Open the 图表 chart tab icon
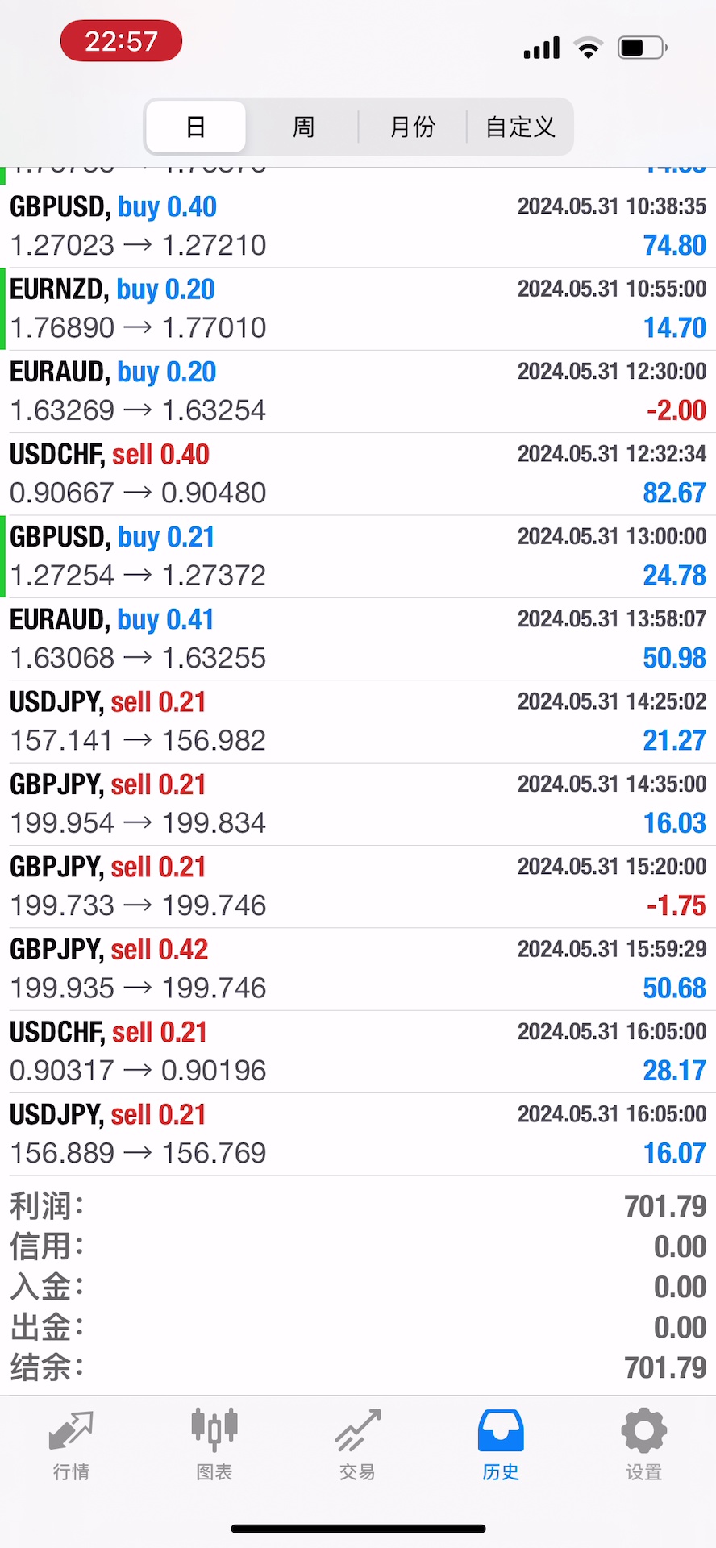 214,1432
